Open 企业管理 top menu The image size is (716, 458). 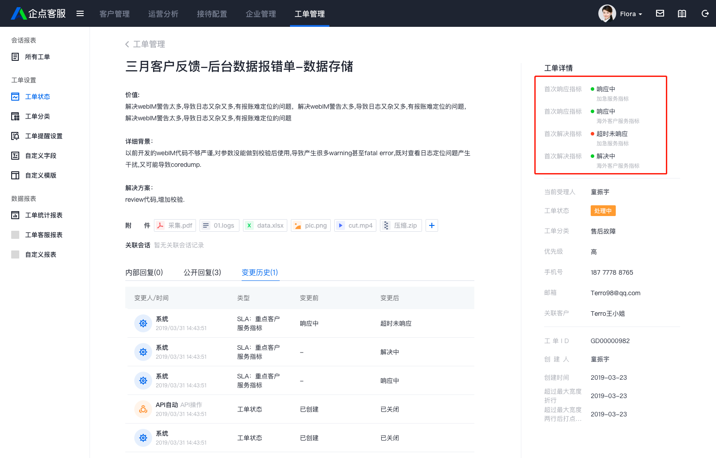[261, 14]
